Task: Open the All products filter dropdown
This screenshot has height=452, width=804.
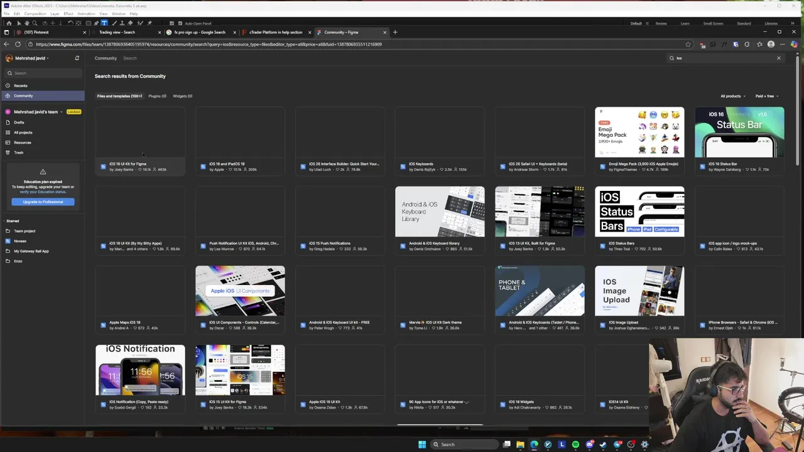Action: (733, 96)
